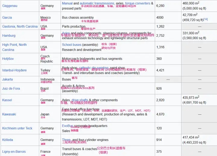
Task: Click the employee count 375
Action: [159, 151]
